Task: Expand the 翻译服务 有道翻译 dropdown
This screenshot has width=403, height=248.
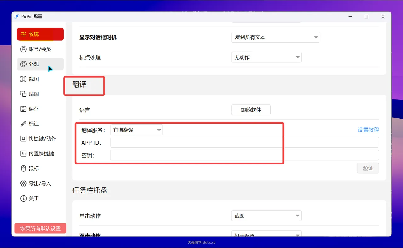Action: [136, 130]
